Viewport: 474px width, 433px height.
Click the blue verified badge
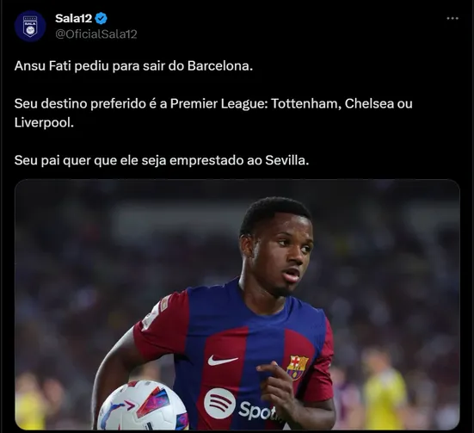101,18
